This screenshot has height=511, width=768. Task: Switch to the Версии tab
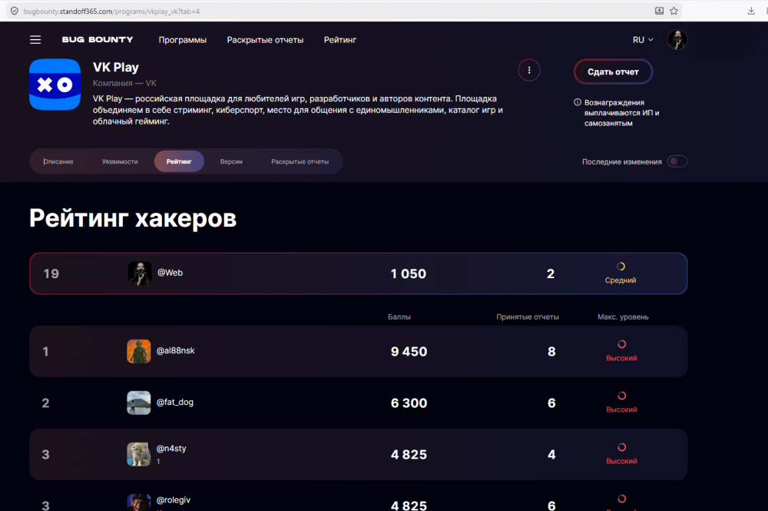click(x=231, y=161)
